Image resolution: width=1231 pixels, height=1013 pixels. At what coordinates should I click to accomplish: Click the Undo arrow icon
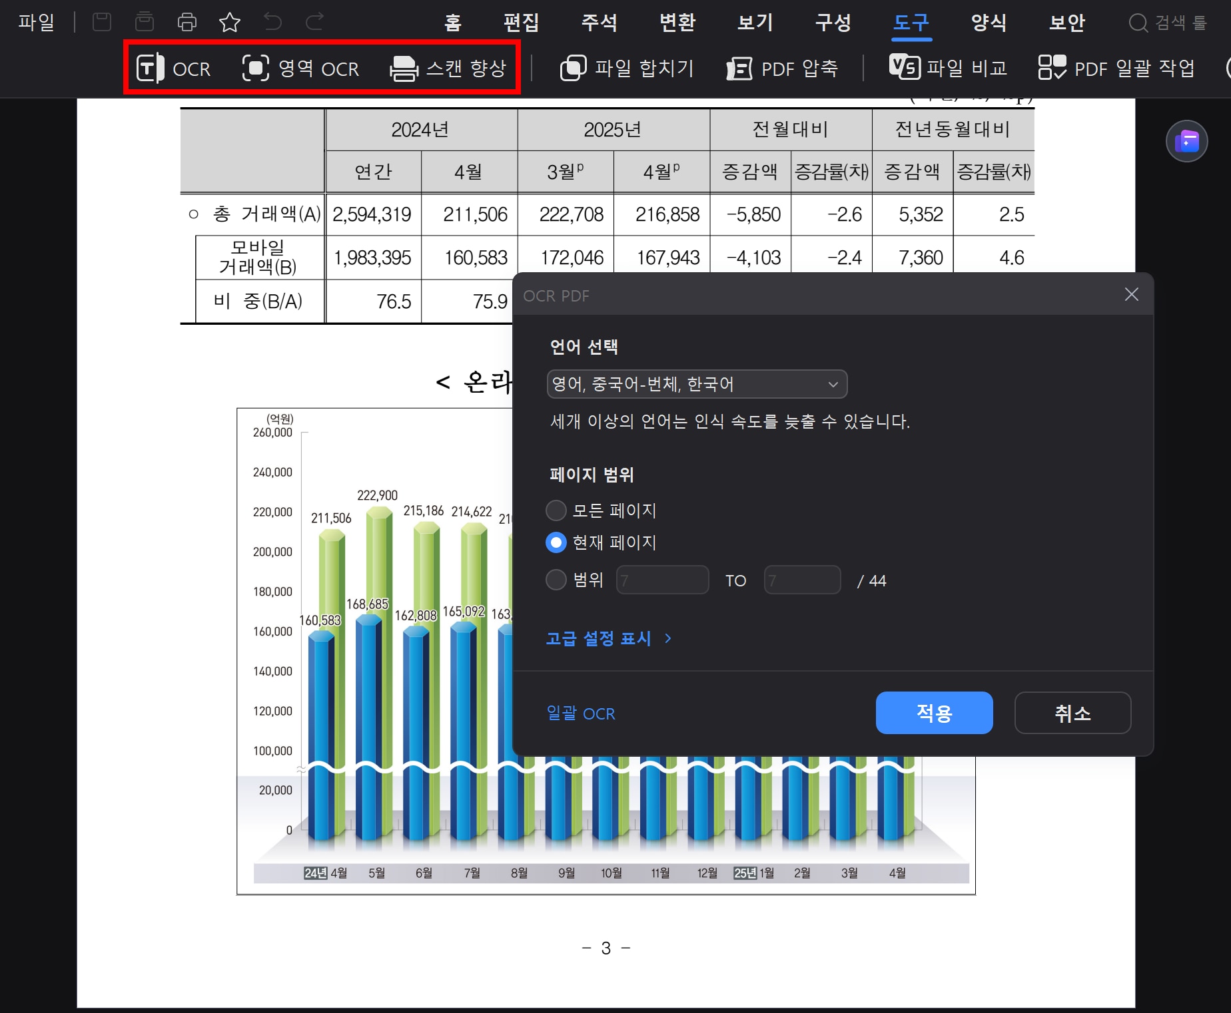(272, 22)
